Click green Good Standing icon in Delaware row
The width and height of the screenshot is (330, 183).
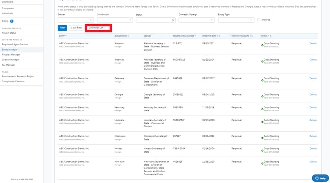(262, 80)
